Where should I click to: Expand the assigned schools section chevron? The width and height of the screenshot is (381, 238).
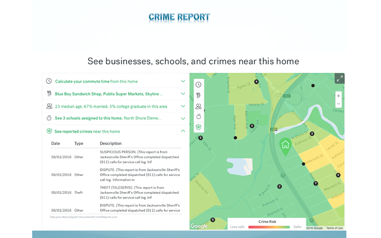[x=183, y=118]
